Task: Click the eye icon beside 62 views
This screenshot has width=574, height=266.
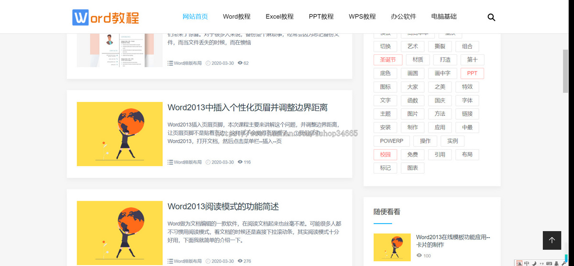Action: [x=240, y=63]
